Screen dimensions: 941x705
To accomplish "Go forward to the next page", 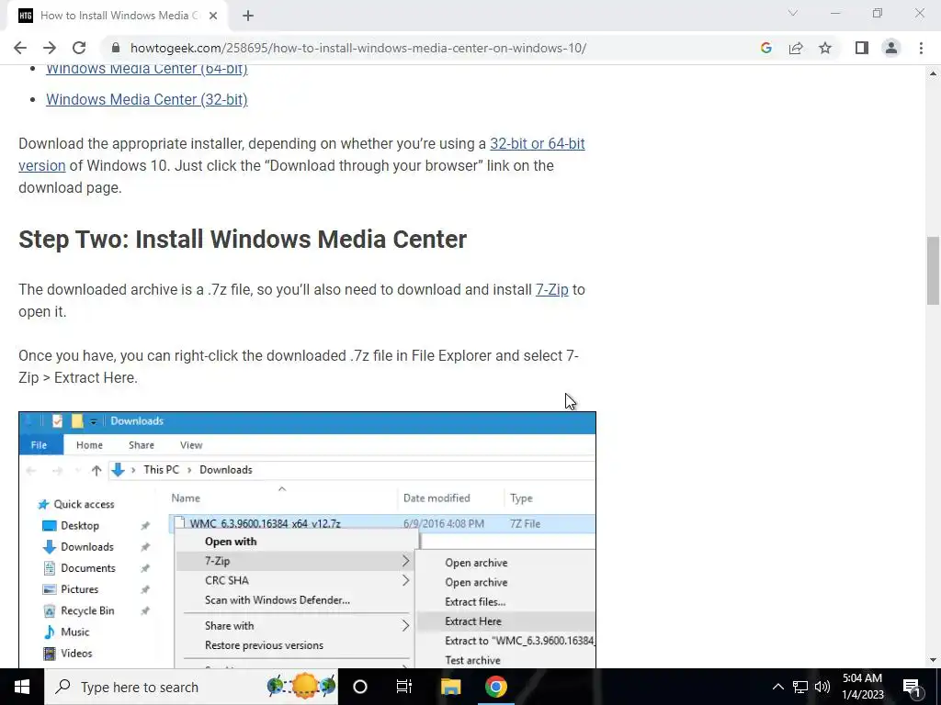I will 50,48.
